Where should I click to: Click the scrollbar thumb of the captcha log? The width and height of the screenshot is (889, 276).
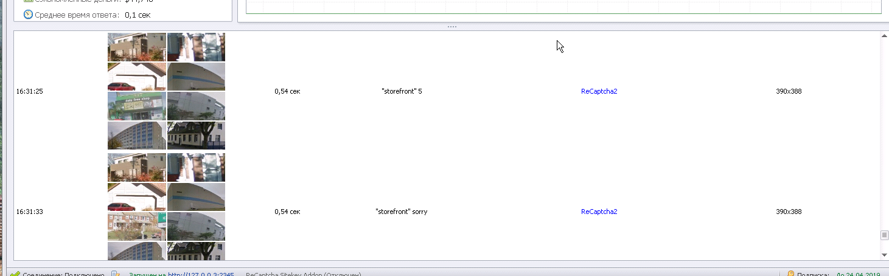pos(885,235)
